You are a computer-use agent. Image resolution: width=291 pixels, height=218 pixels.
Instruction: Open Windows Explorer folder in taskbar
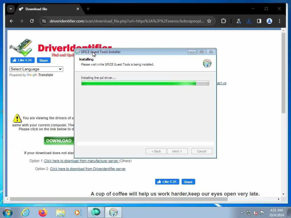click(x=61, y=213)
